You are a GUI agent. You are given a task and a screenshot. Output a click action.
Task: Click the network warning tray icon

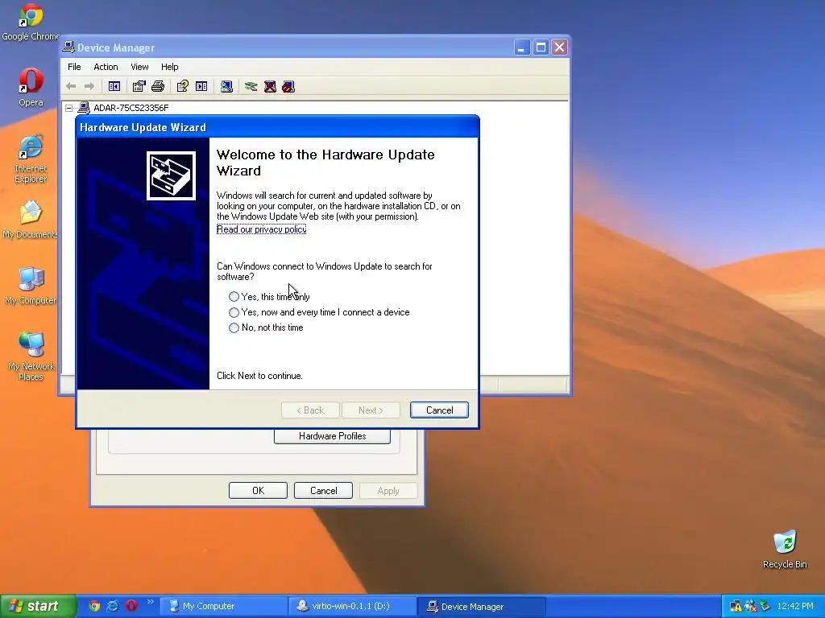(736, 607)
